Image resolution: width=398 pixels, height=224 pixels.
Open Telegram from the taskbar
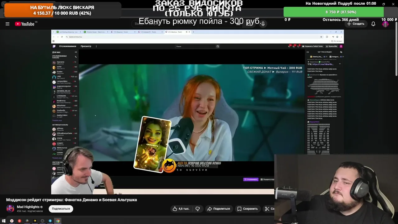[x=50, y=221]
